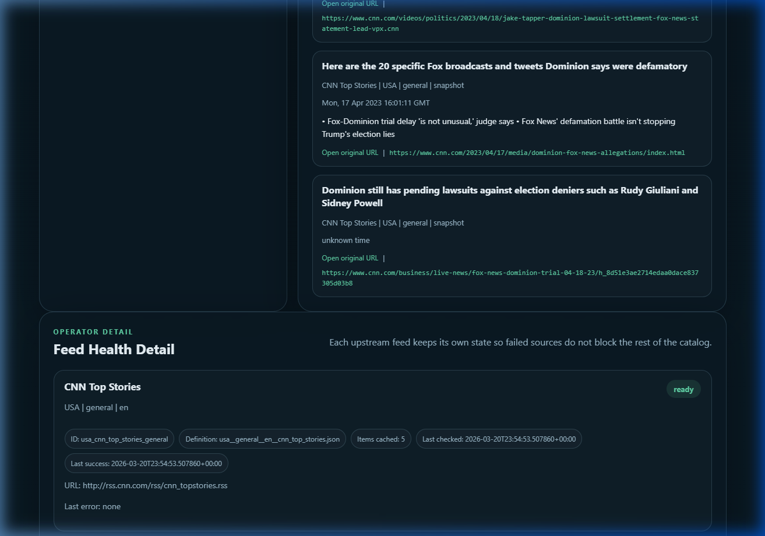The width and height of the screenshot is (765, 536).
Task: Click the 'unknown time' label
Action: point(346,240)
